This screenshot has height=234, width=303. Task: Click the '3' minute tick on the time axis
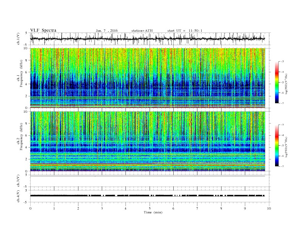tap(102, 208)
